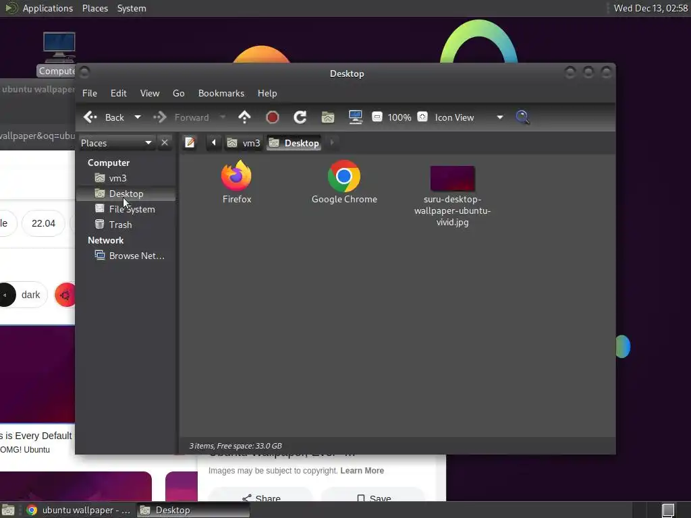
Task: Go back using the Back arrow
Action: pos(104,117)
